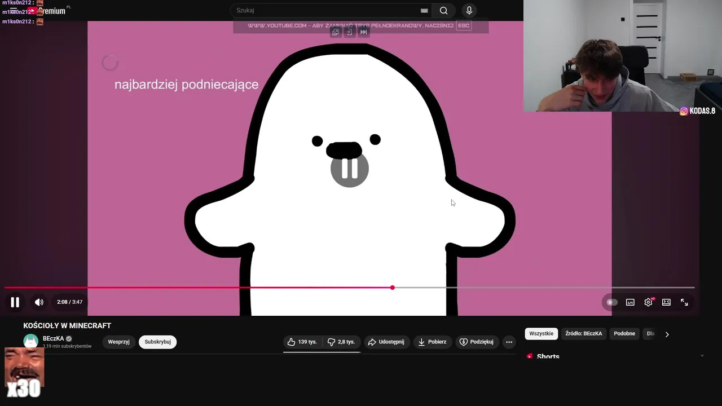722x406 pixels.
Task: Click the enter-arrow overlay icon at top
Action: click(349, 32)
